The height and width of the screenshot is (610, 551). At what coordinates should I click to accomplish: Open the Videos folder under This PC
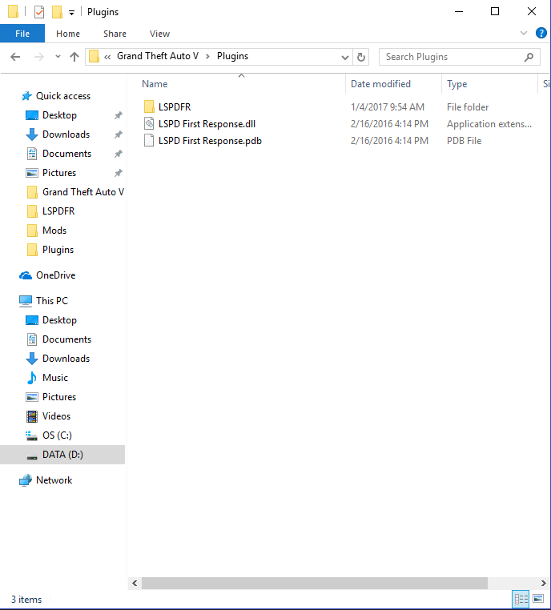(56, 416)
